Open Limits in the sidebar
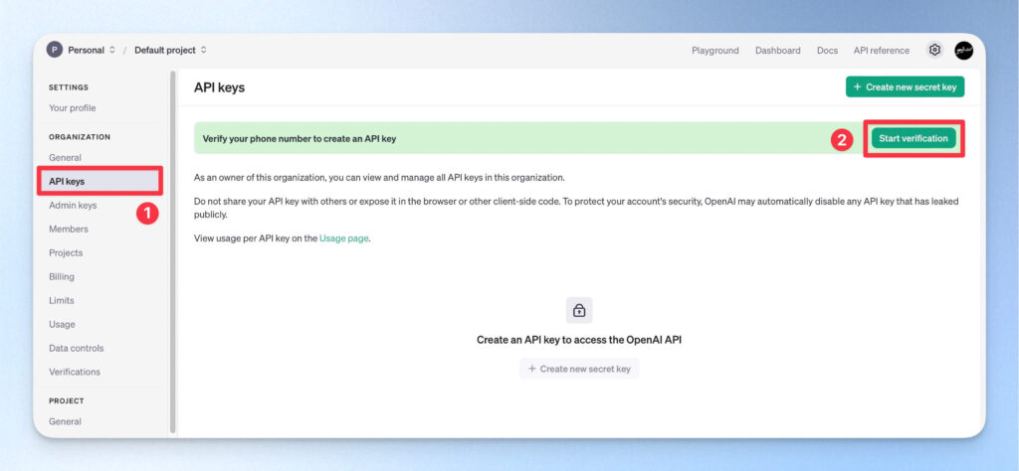The width and height of the screenshot is (1019, 471). [x=62, y=300]
